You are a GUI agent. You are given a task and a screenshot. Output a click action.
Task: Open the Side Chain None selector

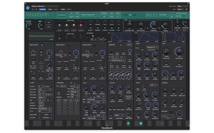pos(182,6)
